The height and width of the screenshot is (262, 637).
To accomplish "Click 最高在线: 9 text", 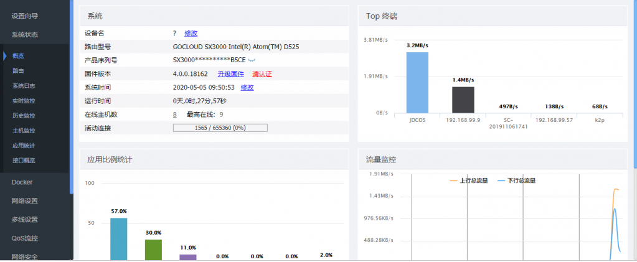I will [x=205, y=115].
